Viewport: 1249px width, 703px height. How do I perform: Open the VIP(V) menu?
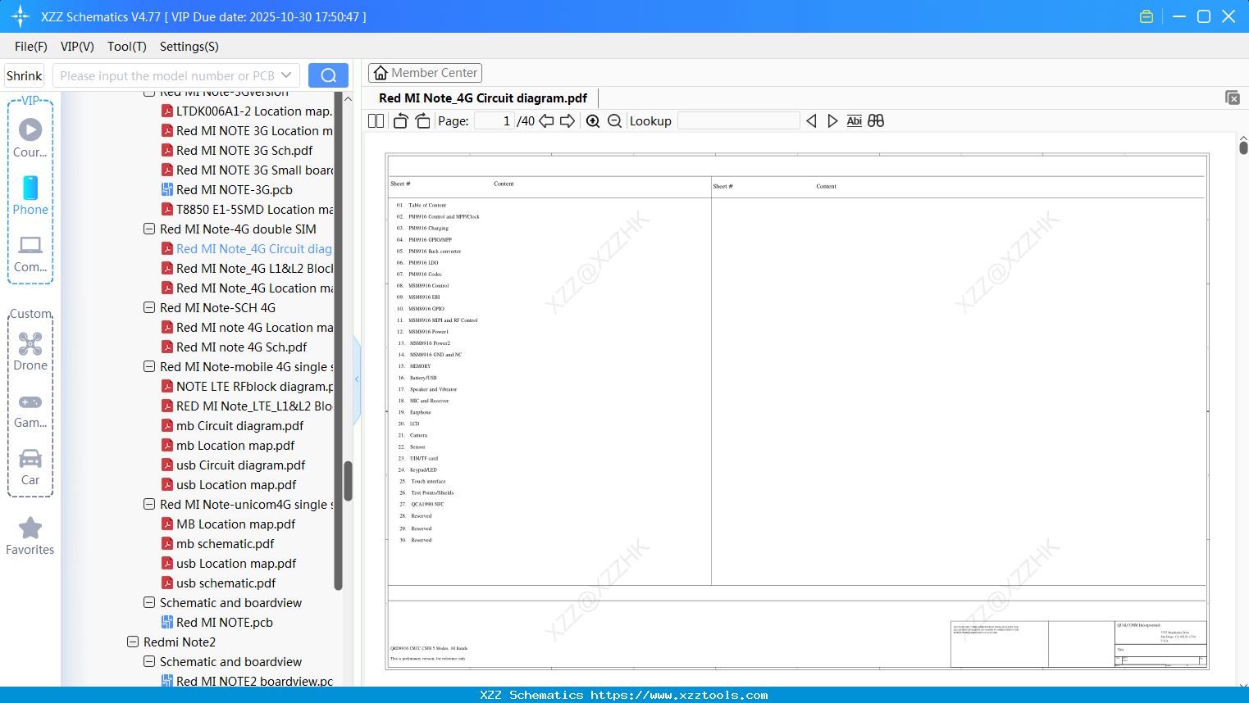[77, 47]
